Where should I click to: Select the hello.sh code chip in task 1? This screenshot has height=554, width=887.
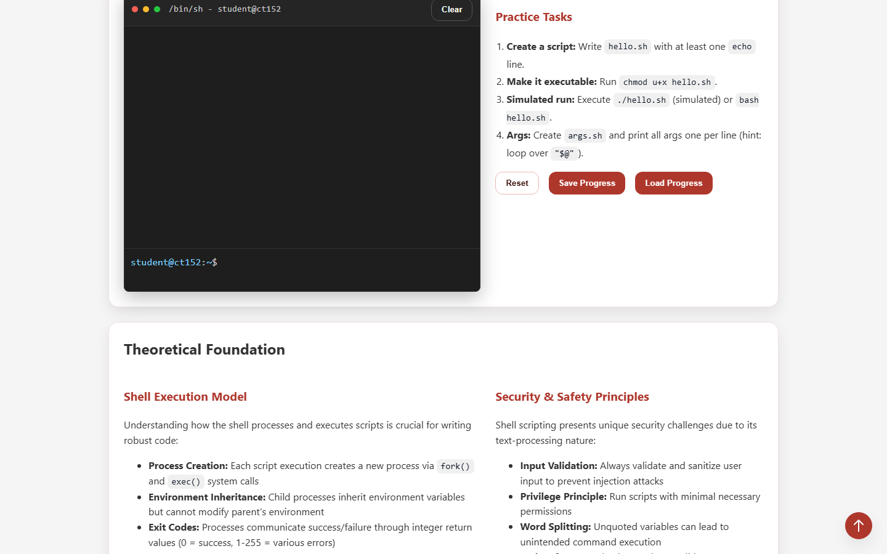627,46
